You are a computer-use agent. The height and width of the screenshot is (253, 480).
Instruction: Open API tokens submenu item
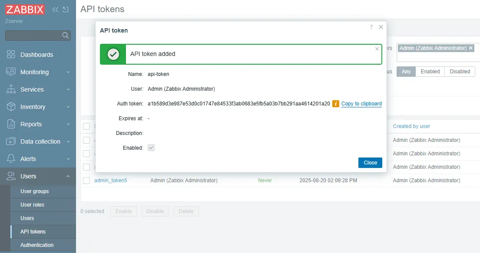[x=43, y=232]
